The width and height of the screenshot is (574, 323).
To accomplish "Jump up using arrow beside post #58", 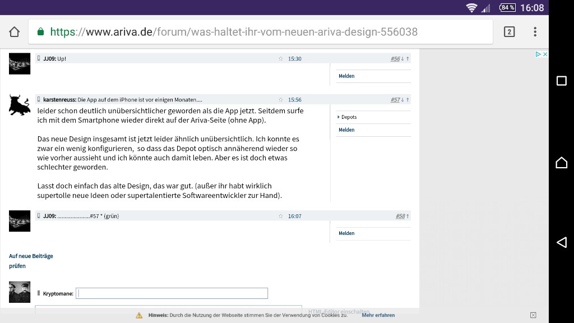I will click(408, 216).
